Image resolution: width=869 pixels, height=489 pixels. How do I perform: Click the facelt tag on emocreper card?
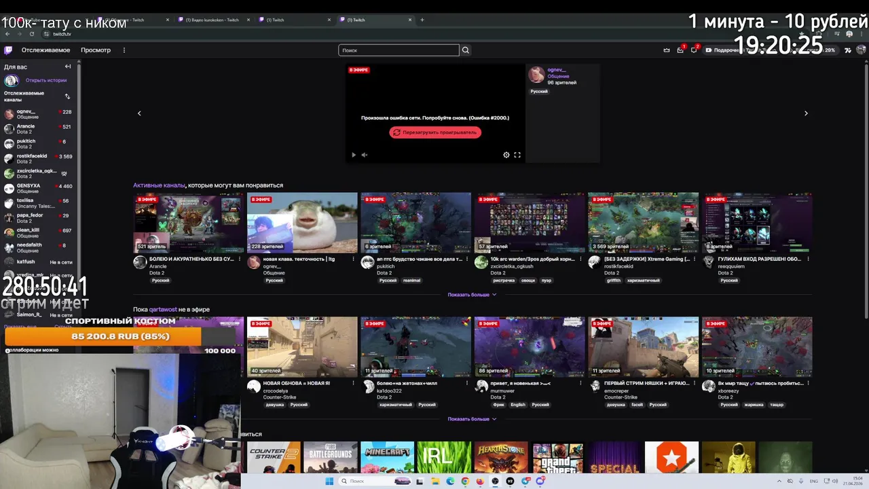click(x=637, y=405)
